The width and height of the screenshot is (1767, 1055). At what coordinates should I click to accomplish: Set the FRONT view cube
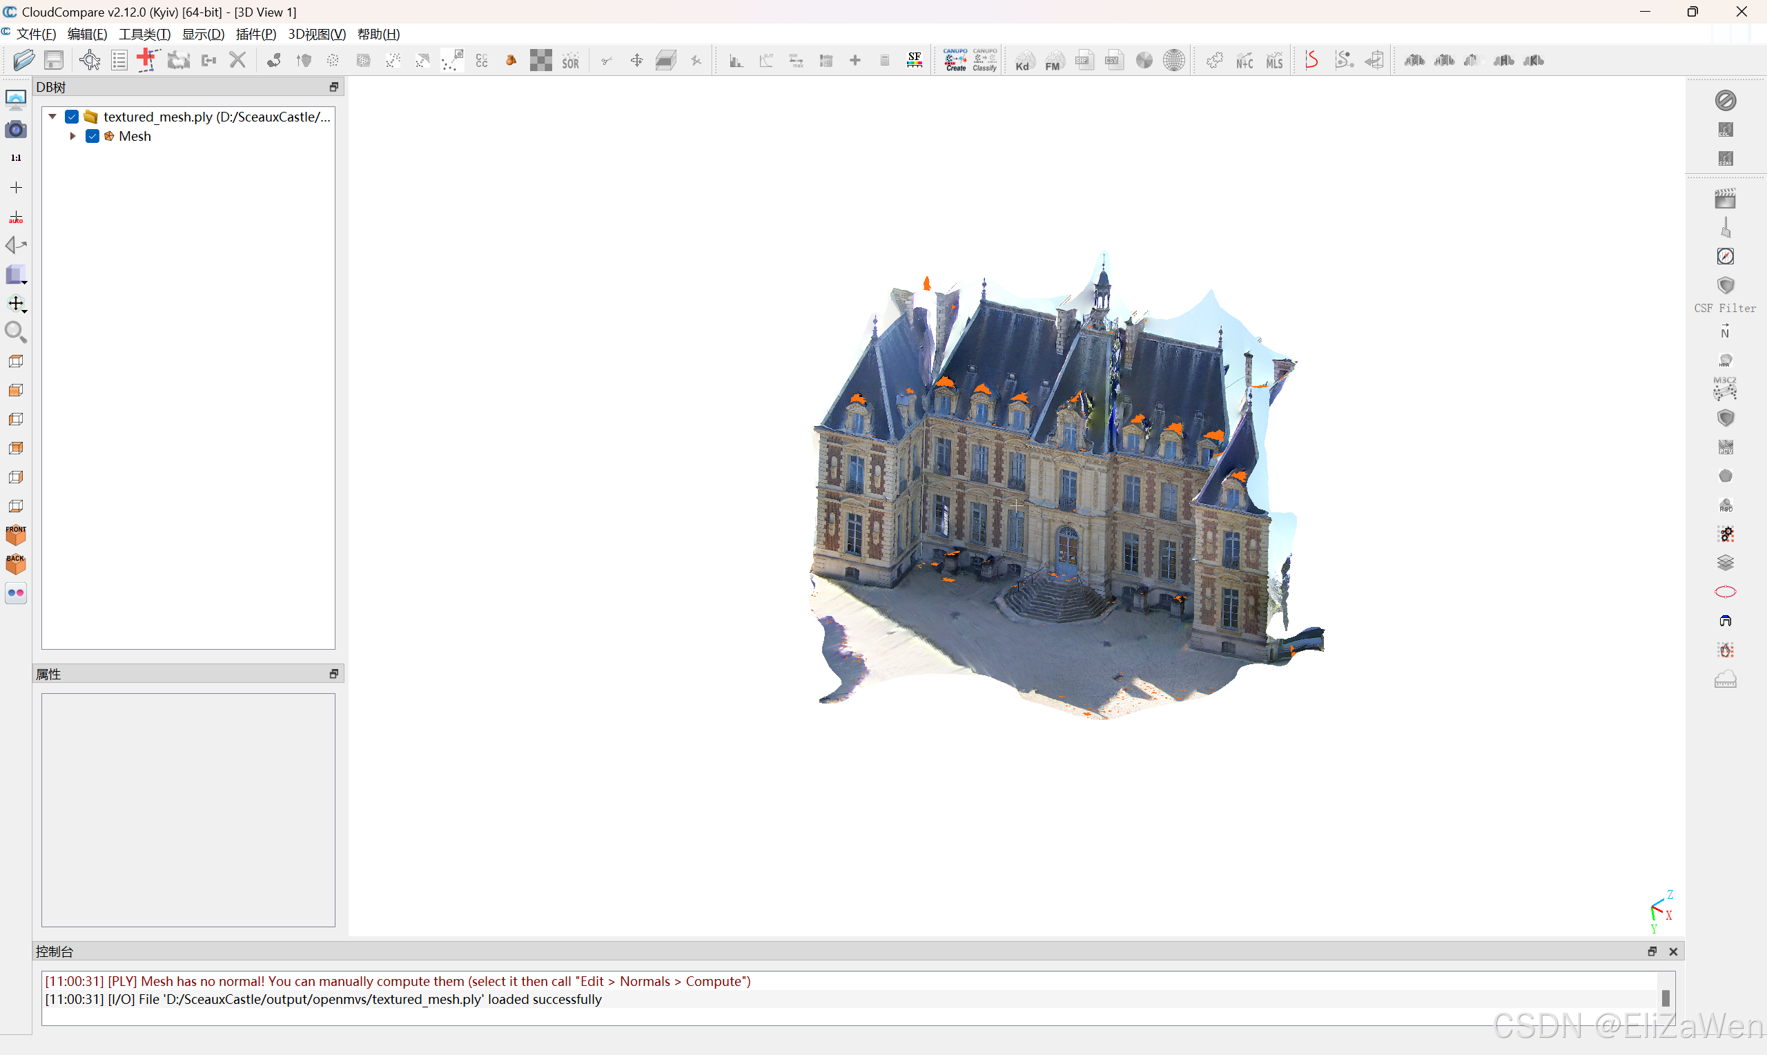pyautogui.click(x=16, y=534)
